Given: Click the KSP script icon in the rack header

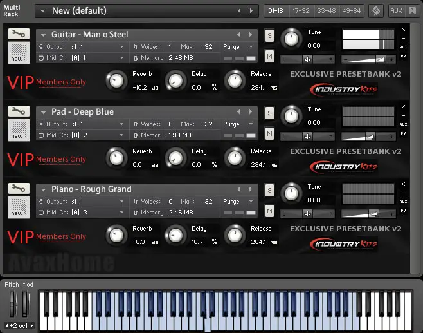Looking at the screenshot, I should coord(376,11).
